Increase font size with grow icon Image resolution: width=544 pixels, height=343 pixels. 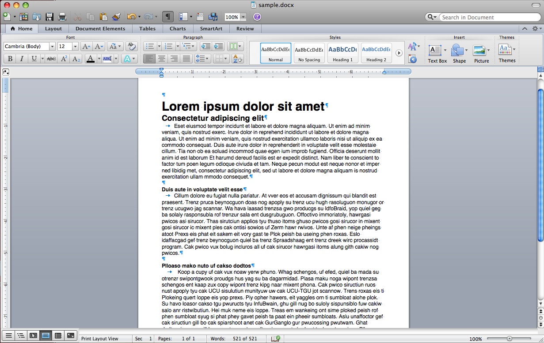point(86,46)
